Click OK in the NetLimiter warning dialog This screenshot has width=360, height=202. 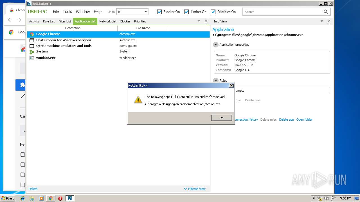[222, 118]
